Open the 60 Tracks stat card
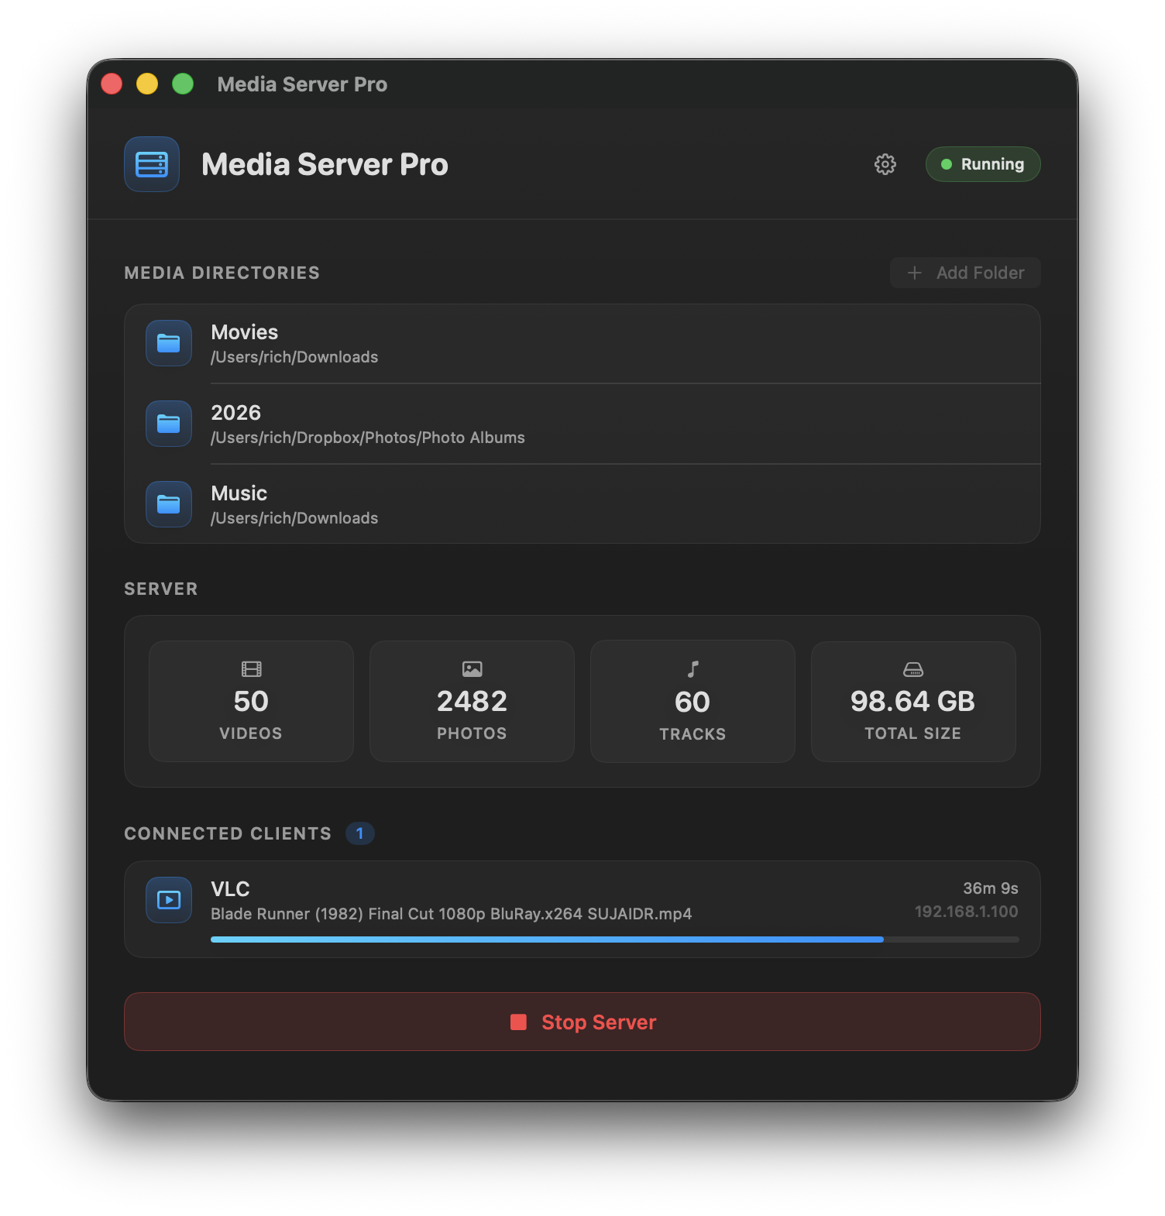 click(692, 701)
